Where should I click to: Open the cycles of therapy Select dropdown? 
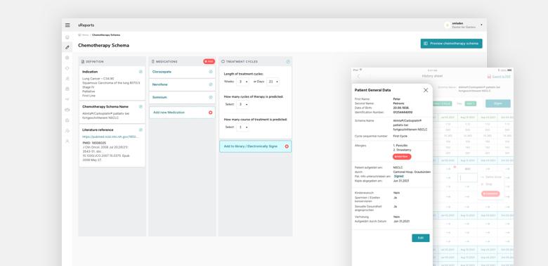click(x=242, y=104)
